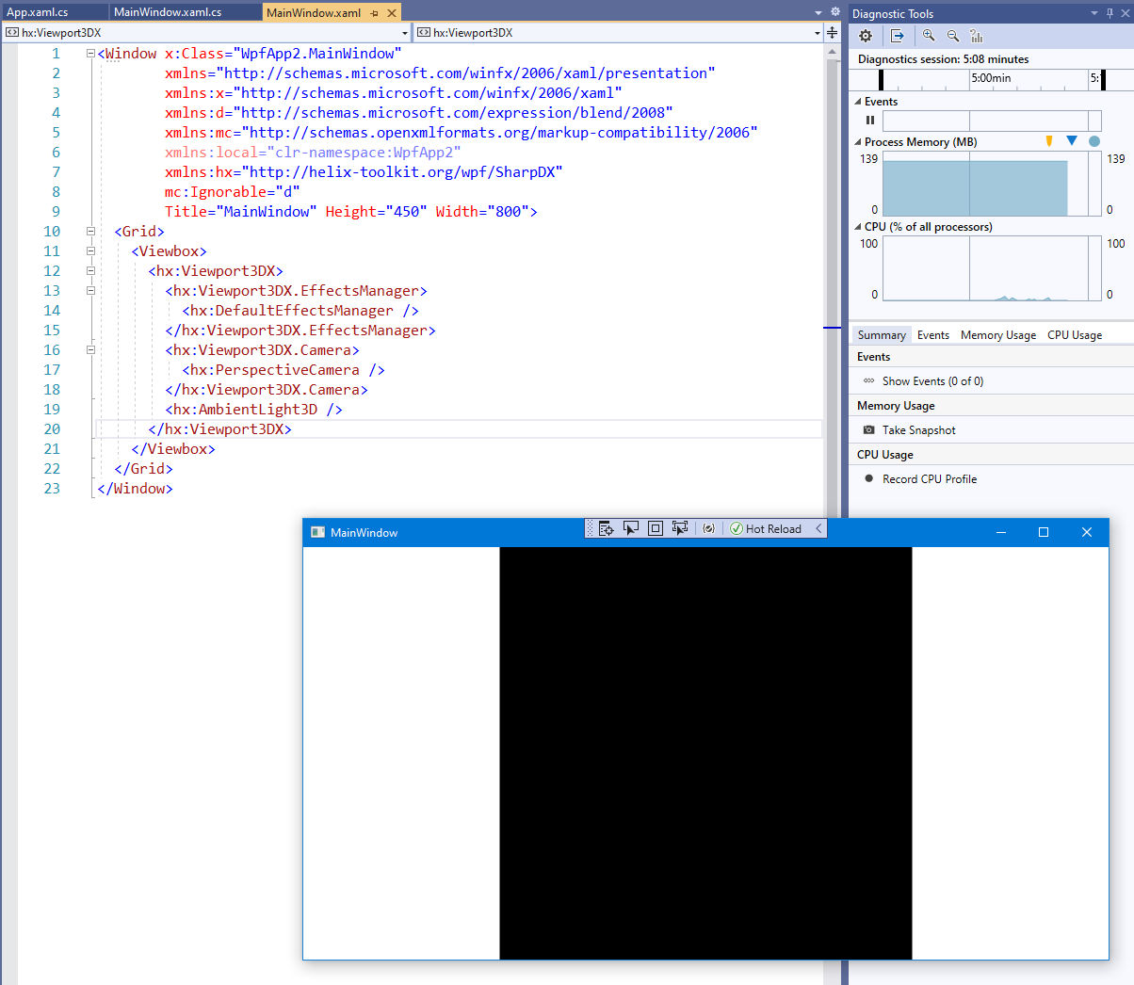Screen dimensions: 1134x985
Task: Click the Track Focused Element icon
Action: pyautogui.click(x=679, y=528)
